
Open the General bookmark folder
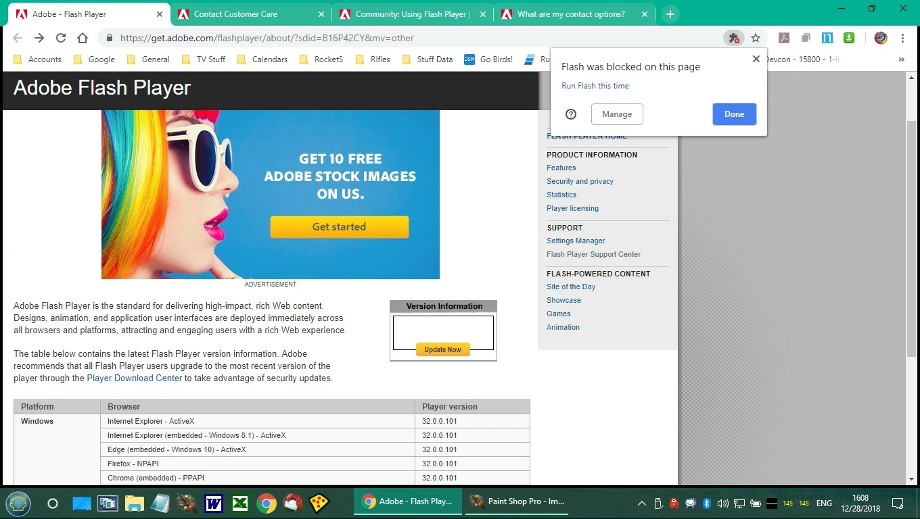point(148,59)
